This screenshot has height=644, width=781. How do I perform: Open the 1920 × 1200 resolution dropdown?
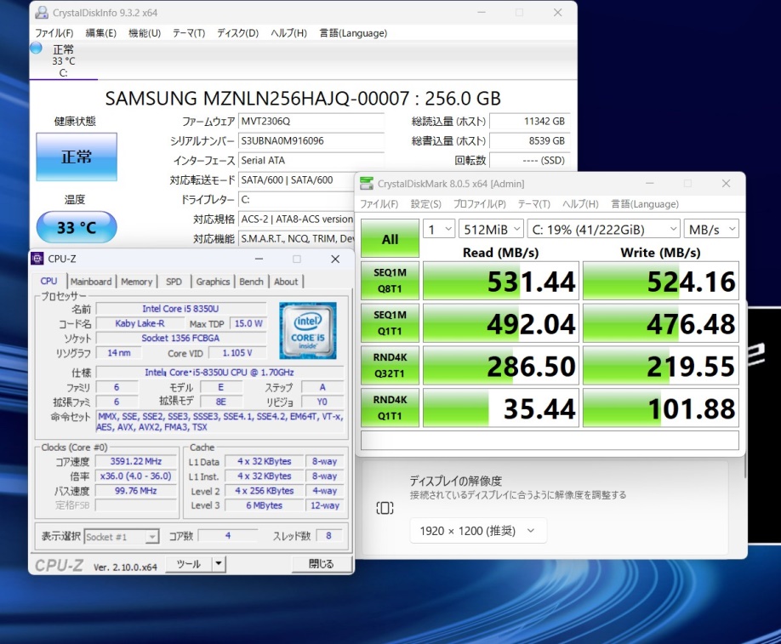[x=478, y=531]
